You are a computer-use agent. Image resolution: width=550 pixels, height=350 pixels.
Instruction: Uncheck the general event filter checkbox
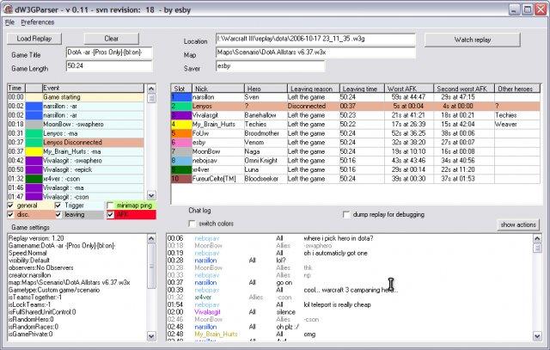tap(11, 205)
